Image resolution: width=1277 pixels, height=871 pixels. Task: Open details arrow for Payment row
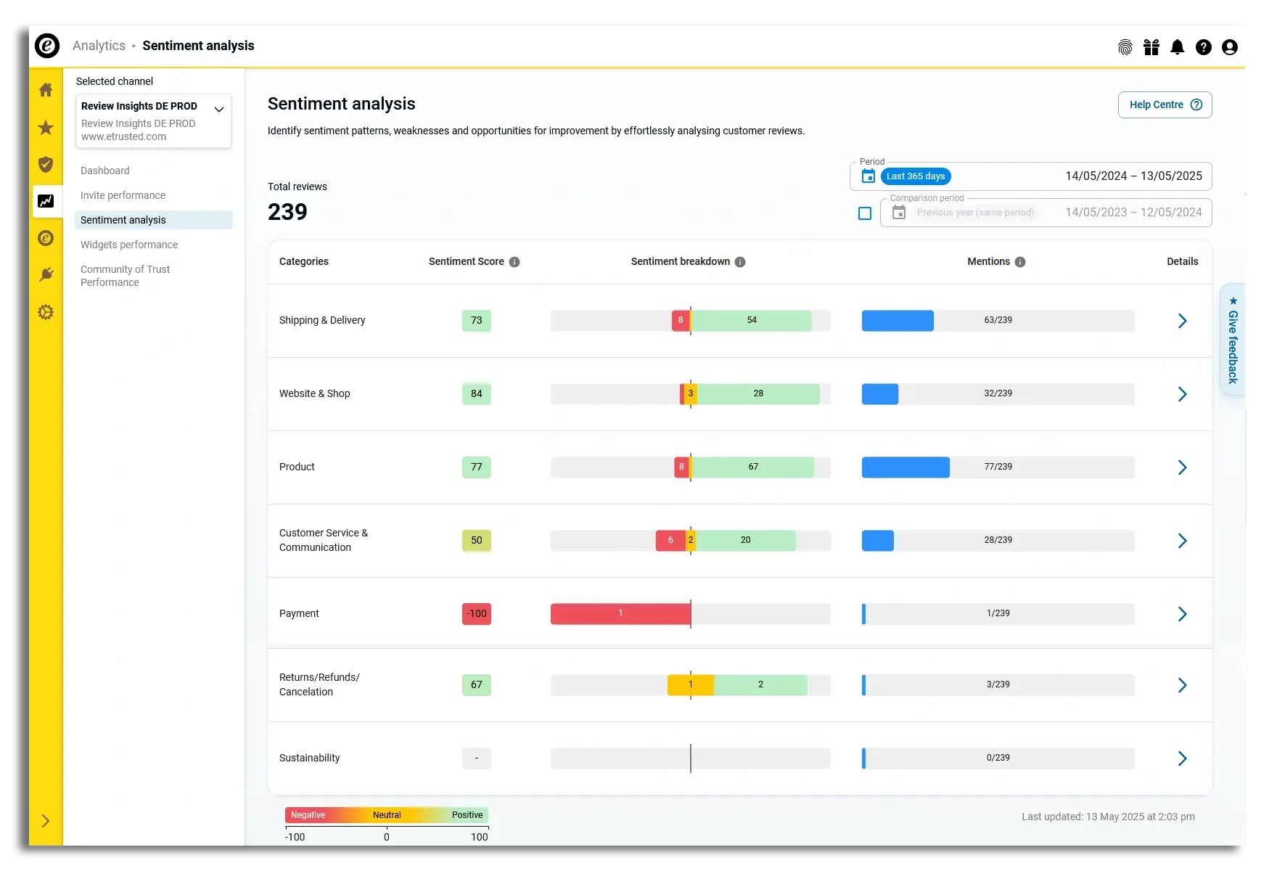click(x=1182, y=614)
